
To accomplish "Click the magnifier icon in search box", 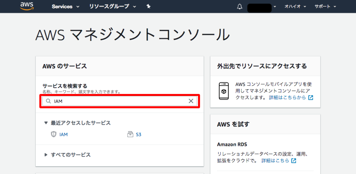I will point(48,101).
